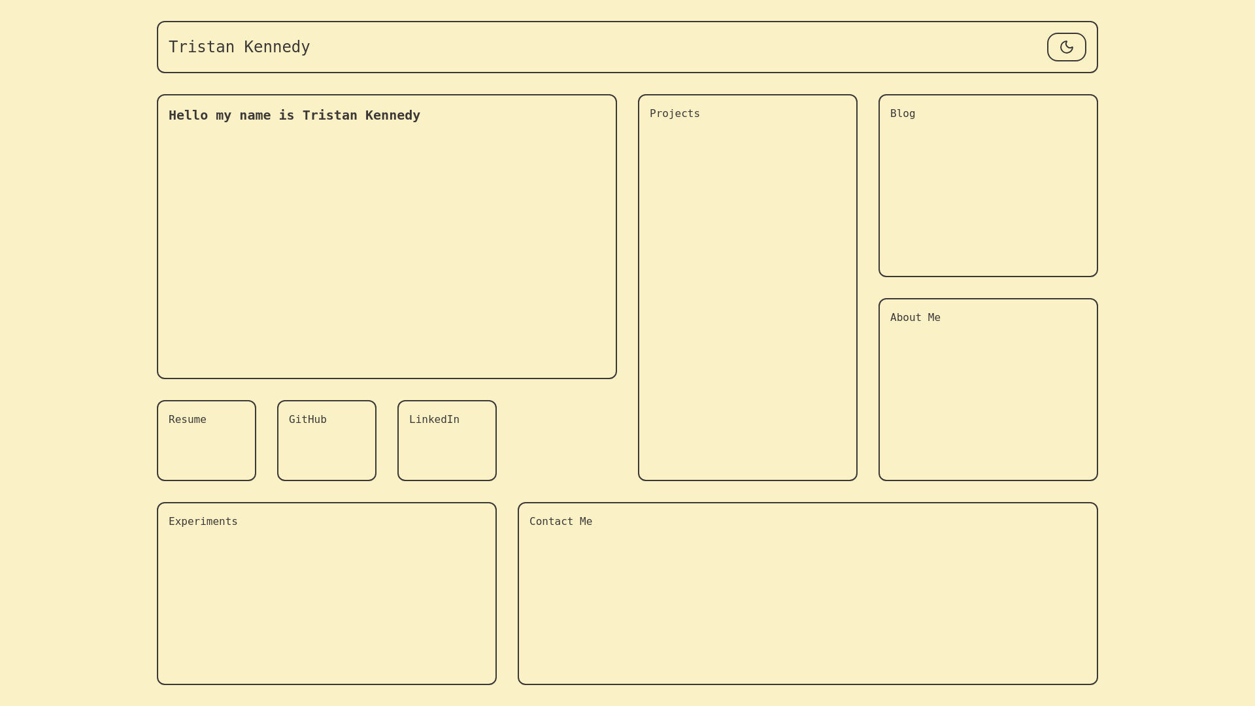The width and height of the screenshot is (1255, 706).
Task: Select the 'Hello my name is' heading
Action: tap(294, 116)
